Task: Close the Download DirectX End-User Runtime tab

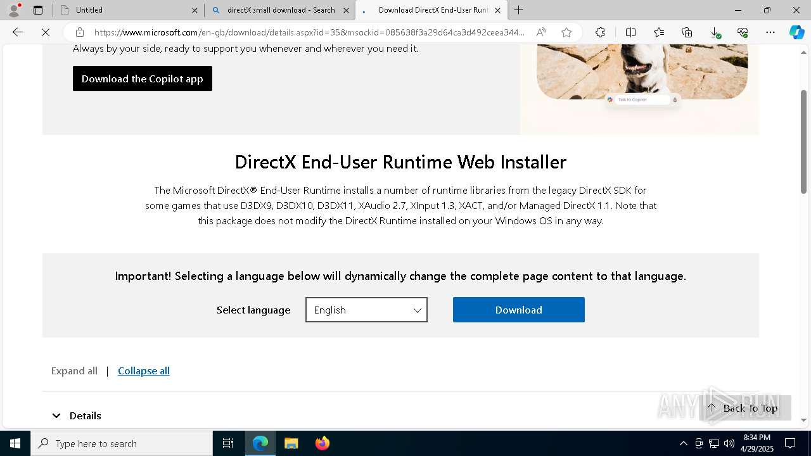Action: 497,10
